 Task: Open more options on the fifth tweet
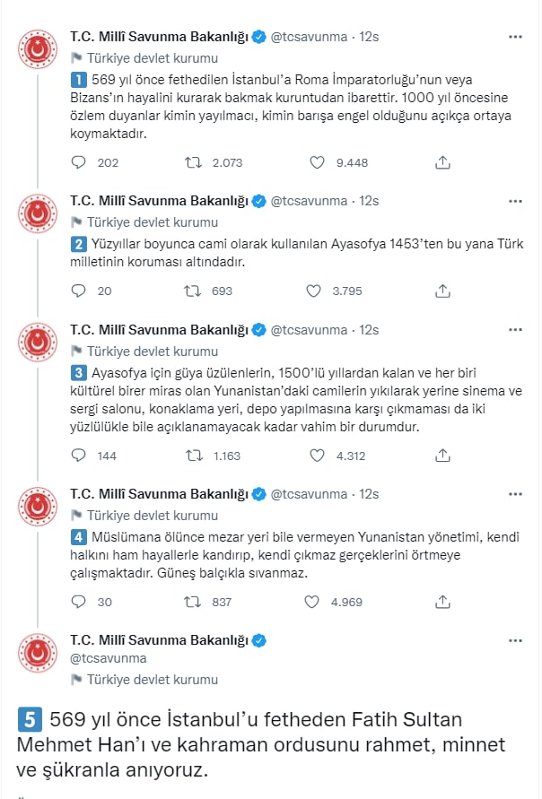click(515, 640)
